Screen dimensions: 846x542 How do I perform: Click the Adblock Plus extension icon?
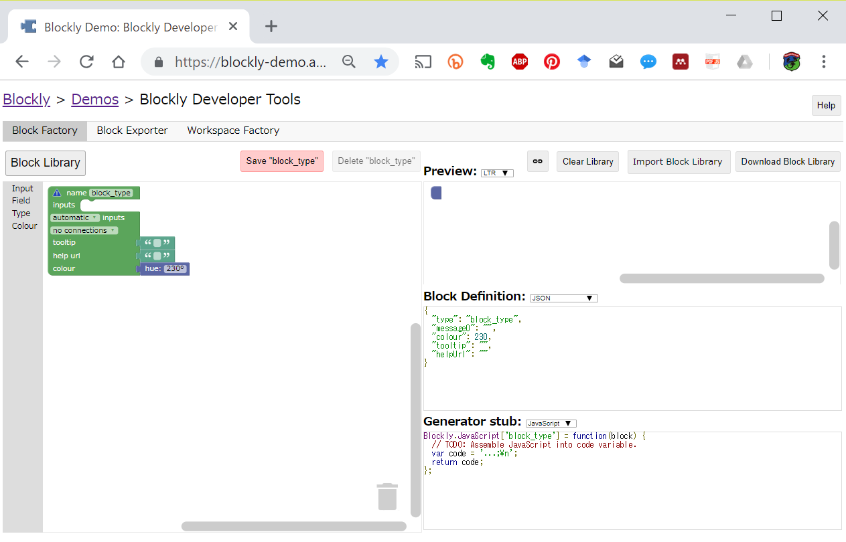point(519,62)
